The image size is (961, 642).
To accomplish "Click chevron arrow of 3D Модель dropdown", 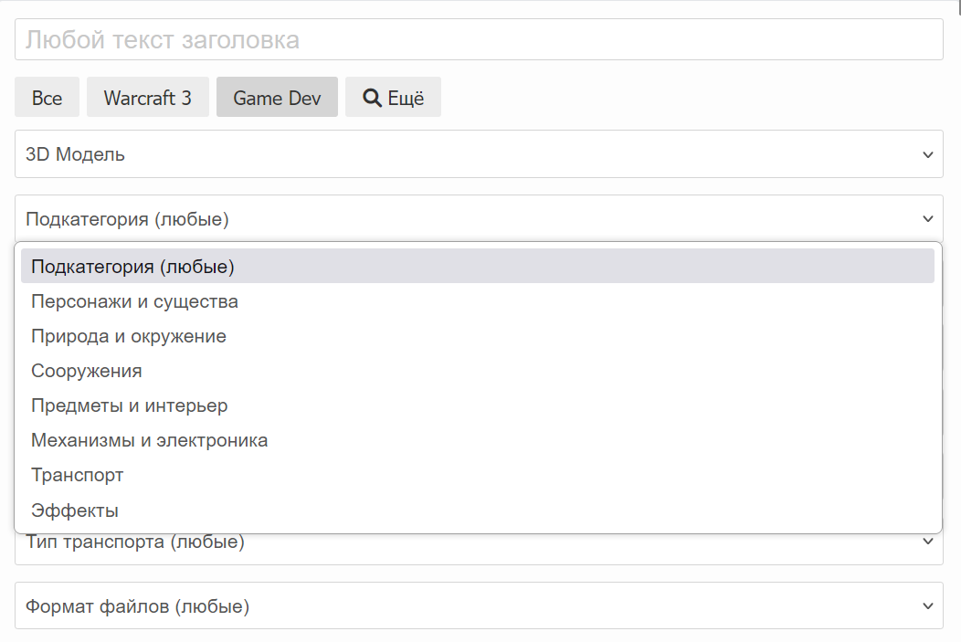I will pos(928,154).
